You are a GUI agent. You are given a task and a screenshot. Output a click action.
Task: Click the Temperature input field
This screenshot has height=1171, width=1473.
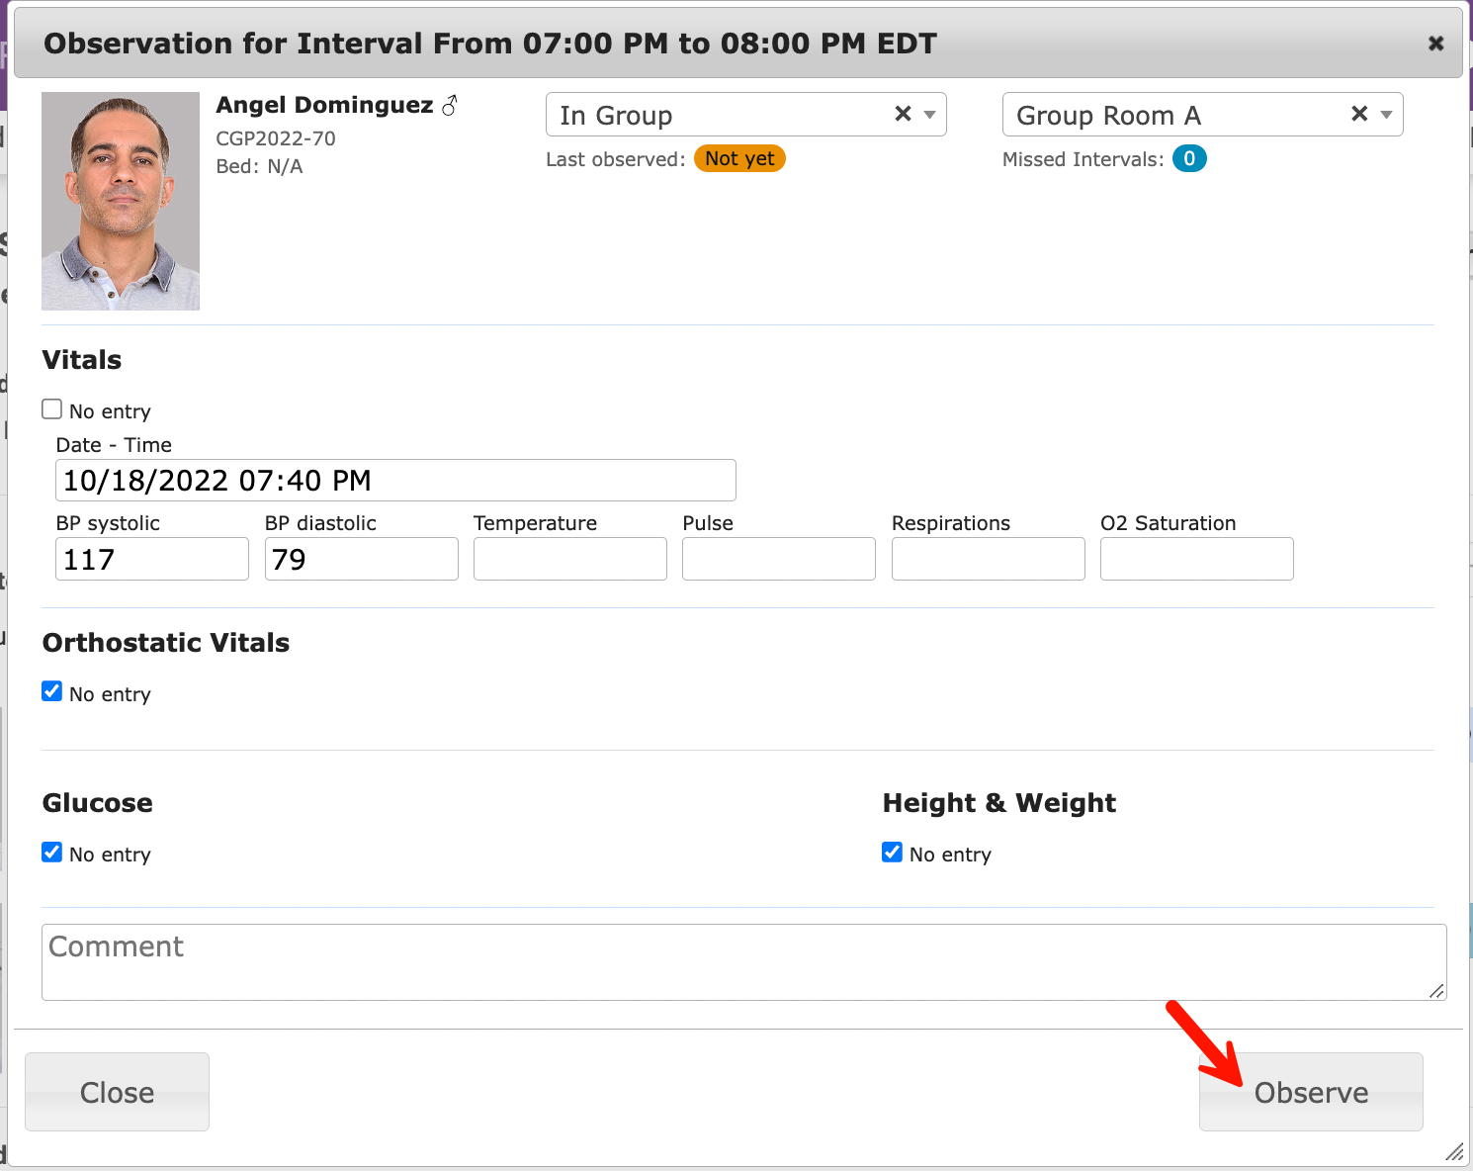point(570,560)
